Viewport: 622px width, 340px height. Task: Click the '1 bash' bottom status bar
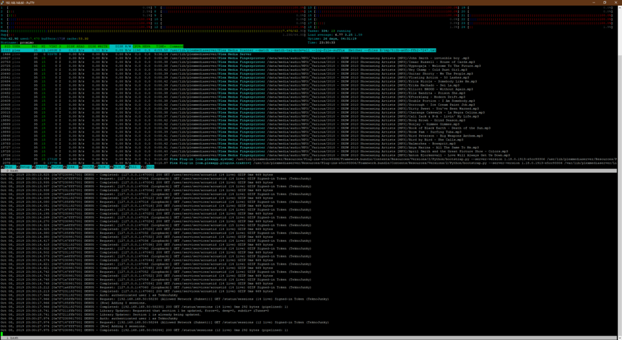(x=308, y=337)
